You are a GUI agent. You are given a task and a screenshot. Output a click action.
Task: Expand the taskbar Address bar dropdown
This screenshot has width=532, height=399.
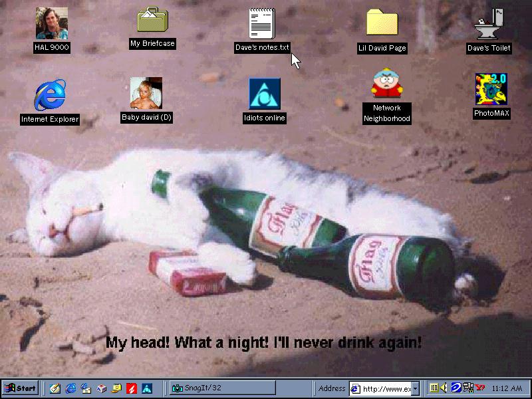click(416, 388)
